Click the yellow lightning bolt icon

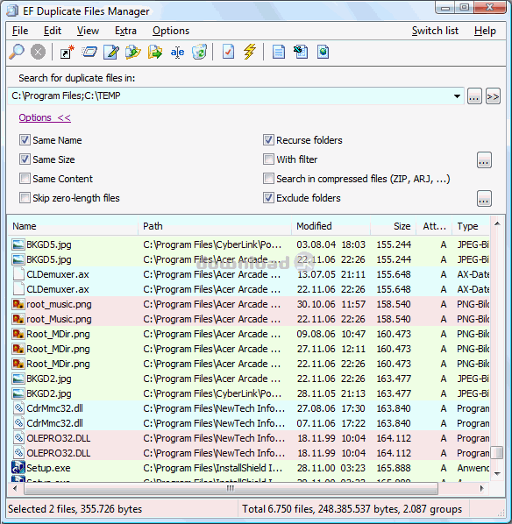click(250, 52)
